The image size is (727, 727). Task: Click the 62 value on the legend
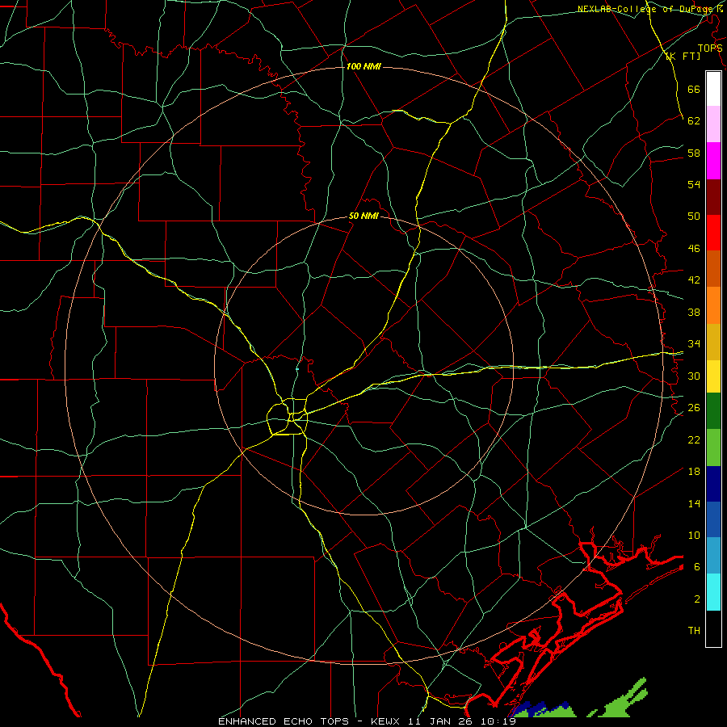tap(694, 120)
